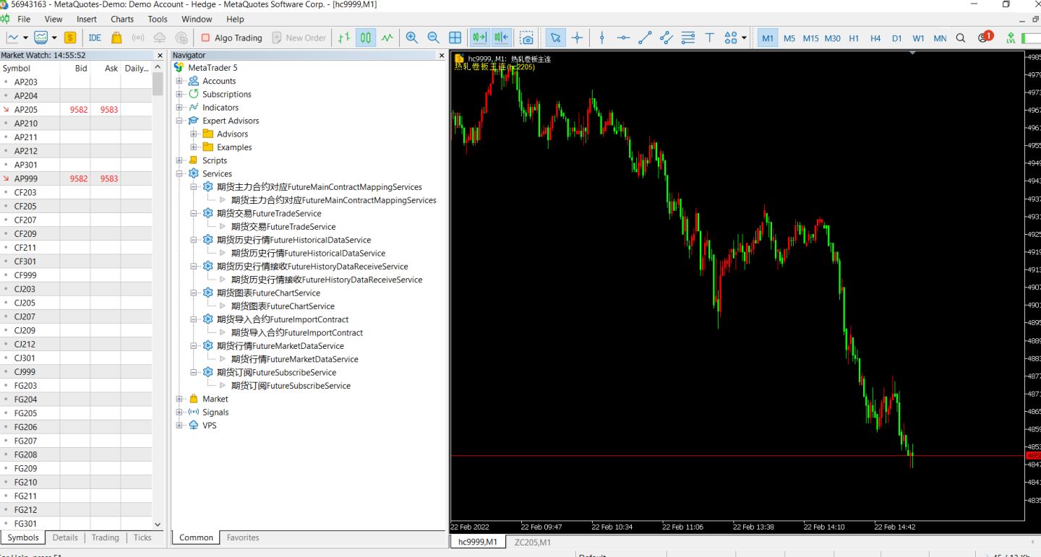Expand the Indicators tree node
Viewport: 1041px width, 557px height.
pos(179,108)
